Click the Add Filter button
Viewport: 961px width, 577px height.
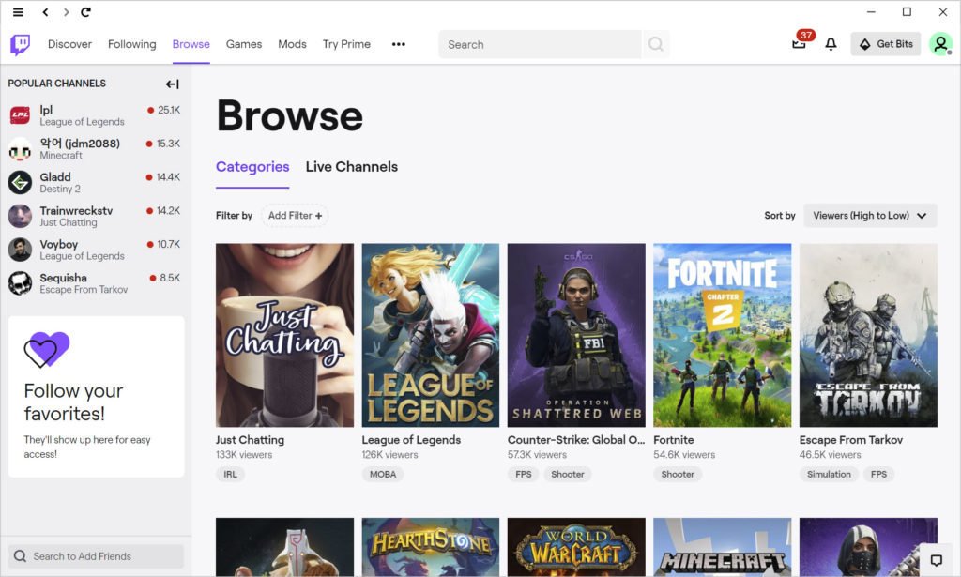pyautogui.click(x=295, y=216)
